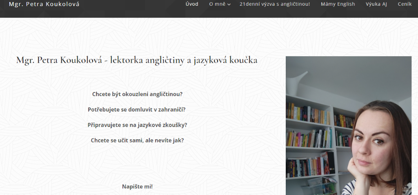Click the lektorka angličtiny main heading

137,60
